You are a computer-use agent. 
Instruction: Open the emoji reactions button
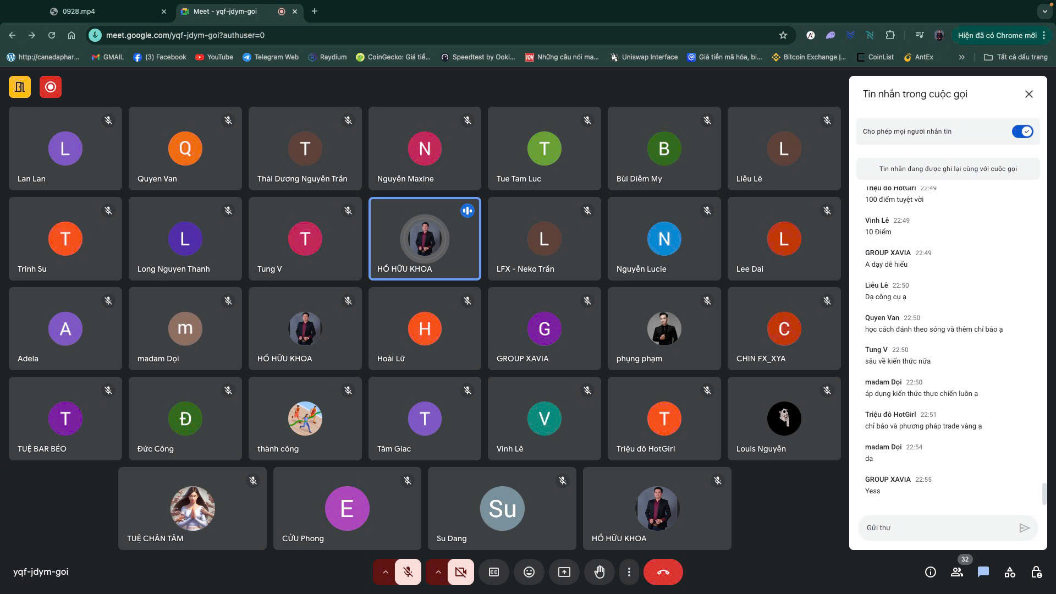click(x=529, y=572)
